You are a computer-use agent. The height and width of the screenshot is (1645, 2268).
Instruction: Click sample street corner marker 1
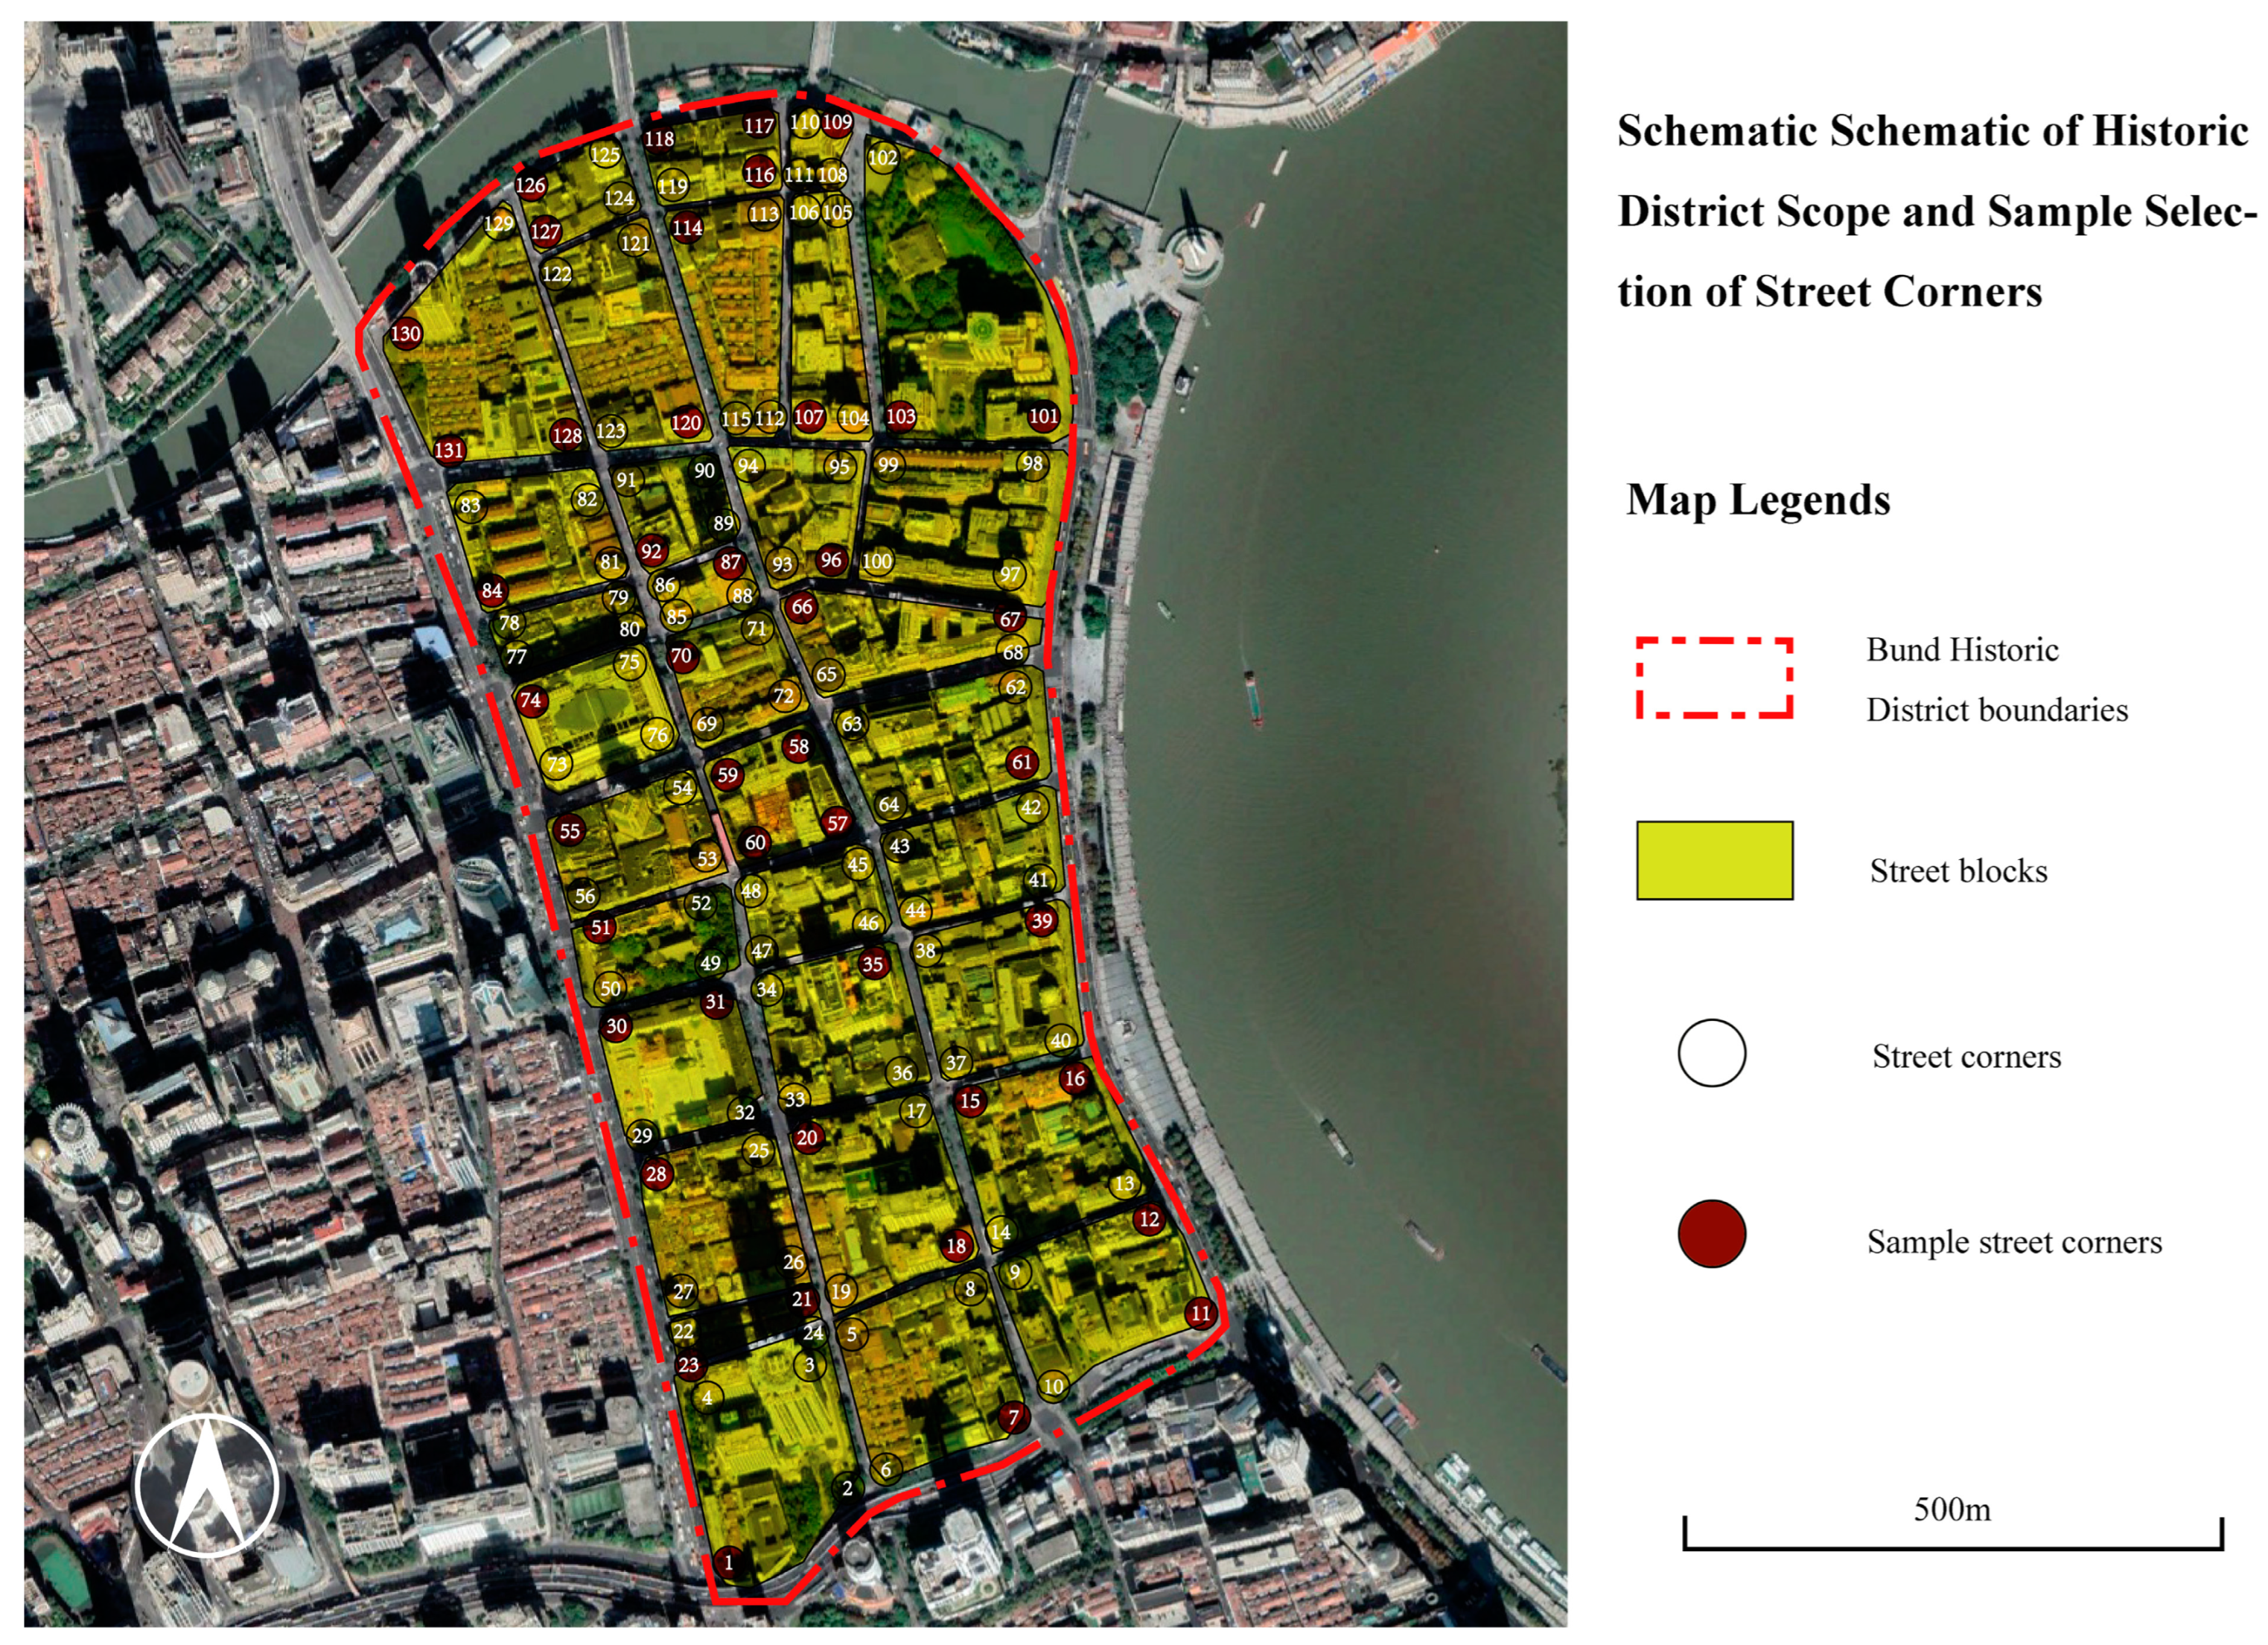point(728,1562)
